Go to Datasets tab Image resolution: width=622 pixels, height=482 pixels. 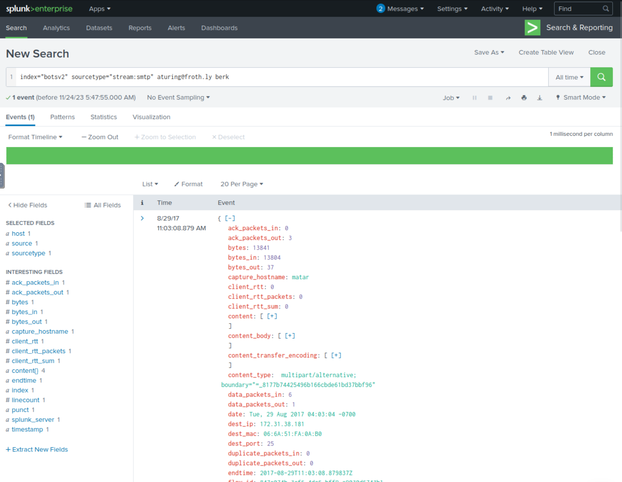(99, 28)
